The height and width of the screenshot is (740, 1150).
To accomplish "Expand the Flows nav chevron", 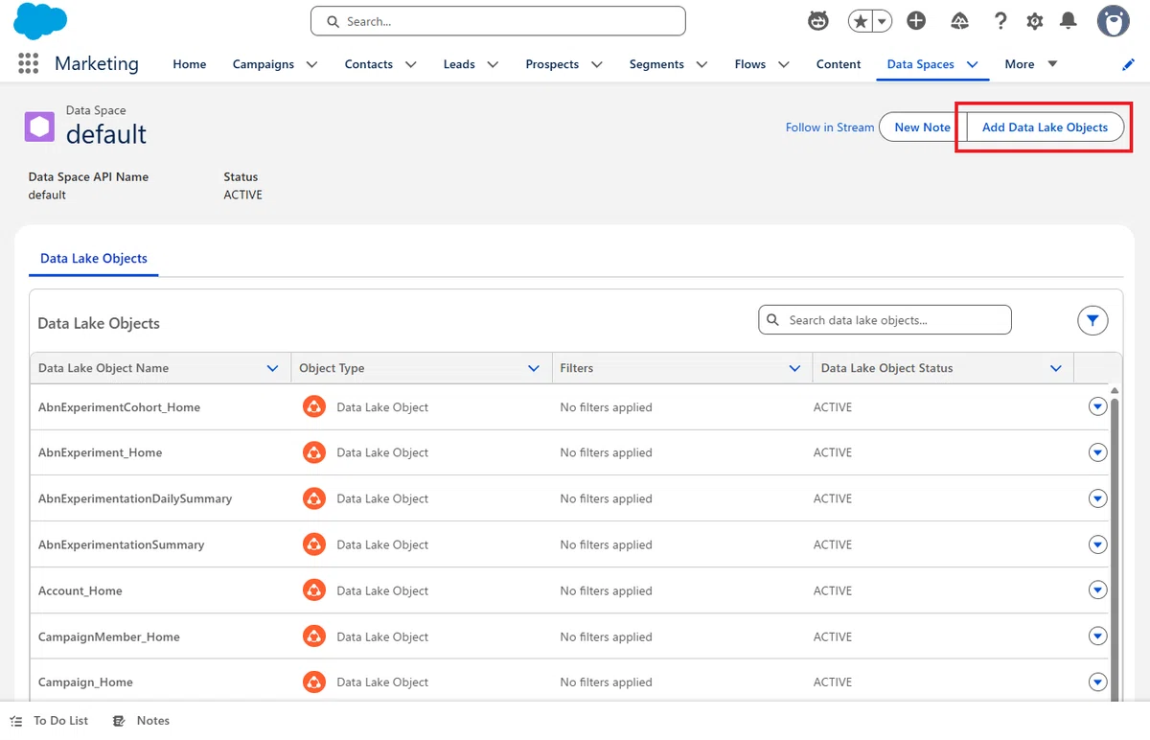I will point(783,64).
